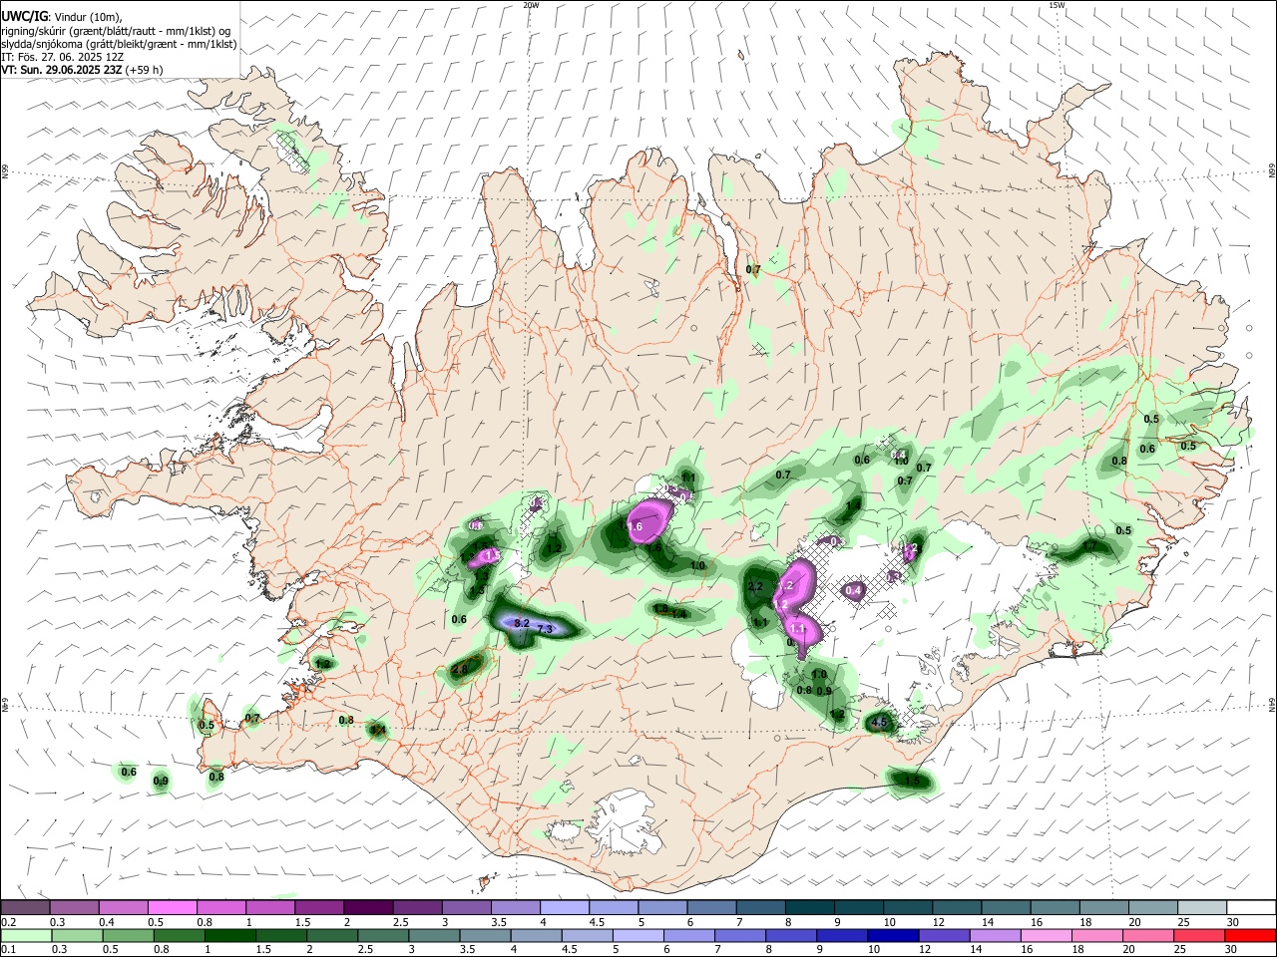Click the '7.3' precipitation value on the map
The height and width of the screenshot is (957, 1277).
pyautogui.click(x=545, y=629)
